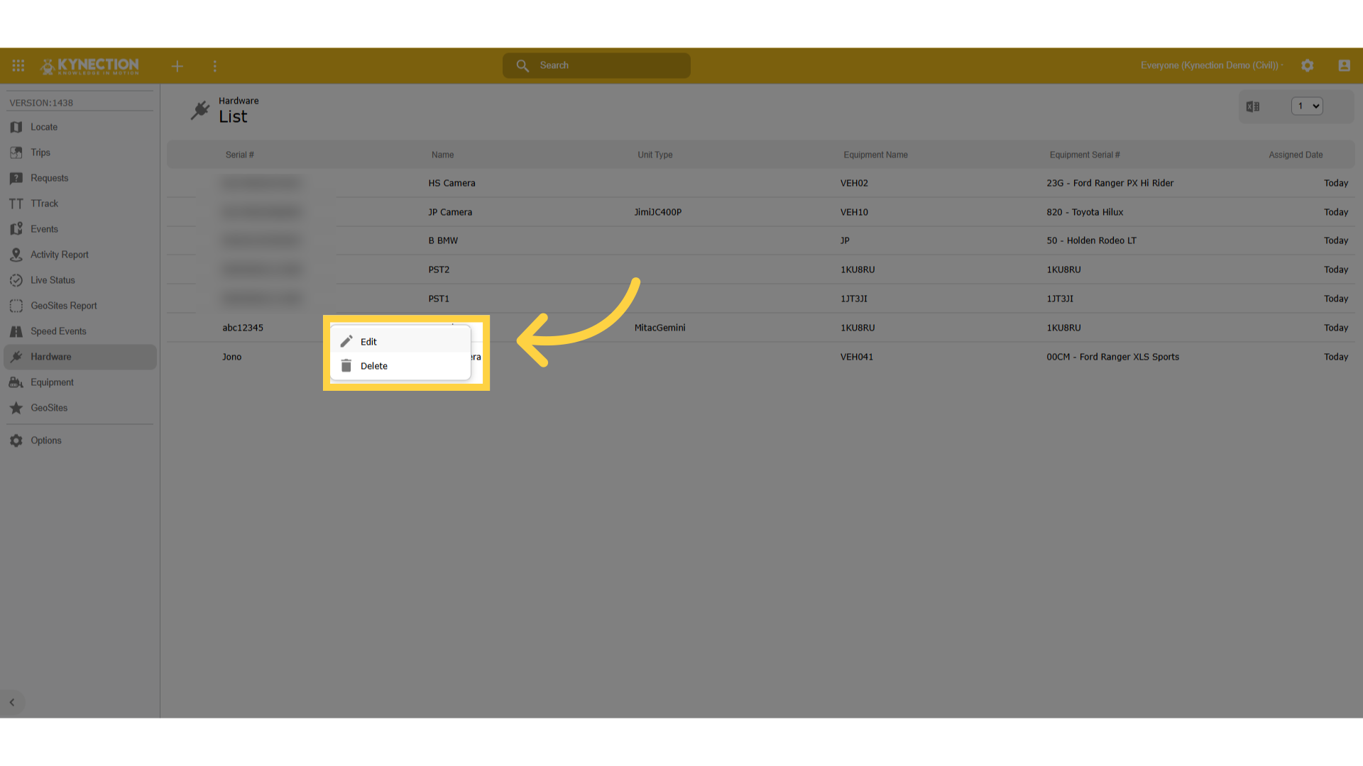Click the GeoSites star icon

pos(16,408)
